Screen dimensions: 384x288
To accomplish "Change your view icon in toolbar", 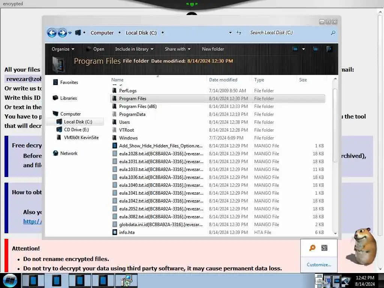I will 295,49.
